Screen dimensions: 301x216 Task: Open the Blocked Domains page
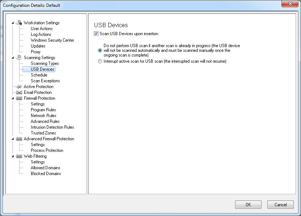click(x=46, y=174)
